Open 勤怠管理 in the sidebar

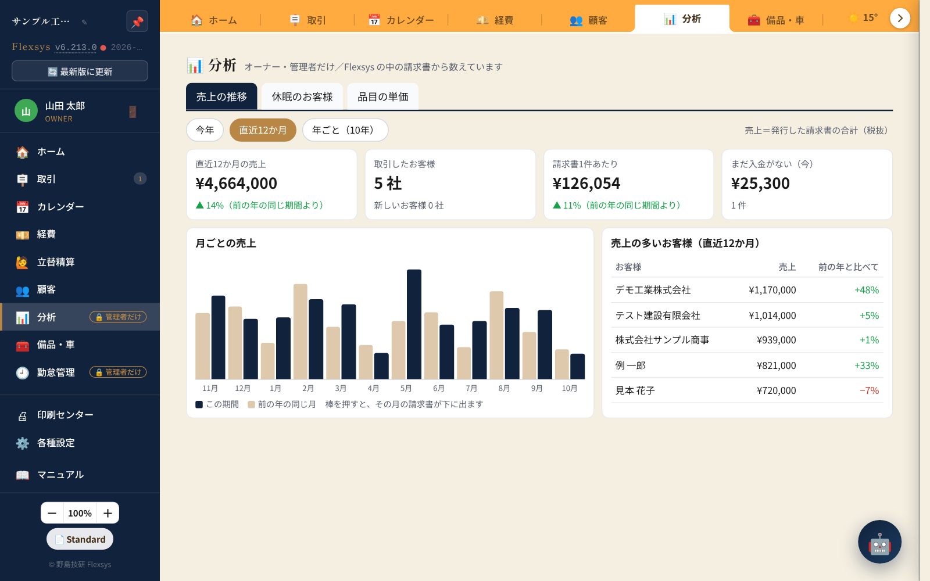pyautogui.click(x=80, y=372)
